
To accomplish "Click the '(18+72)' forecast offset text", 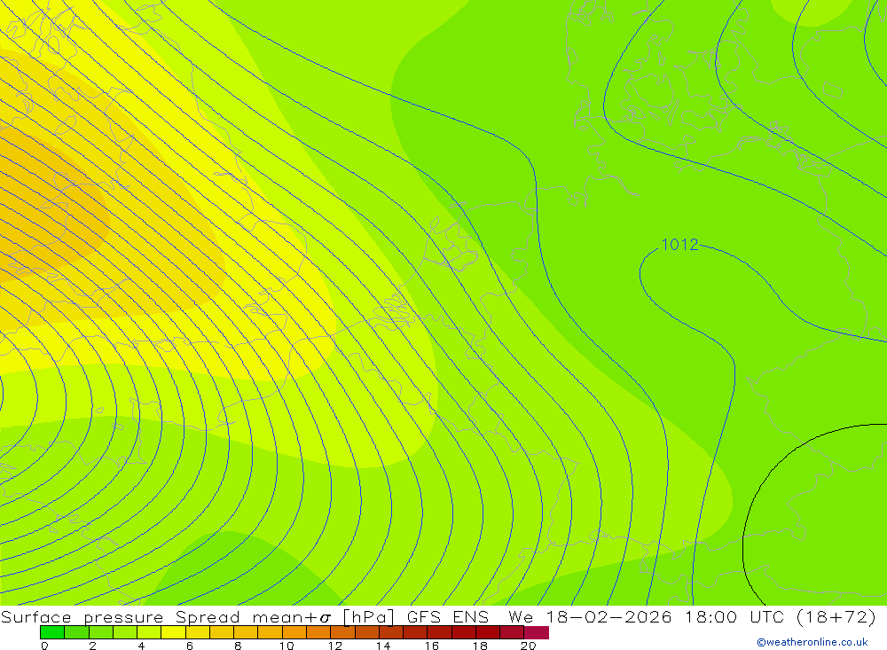I will click(x=836, y=616).
